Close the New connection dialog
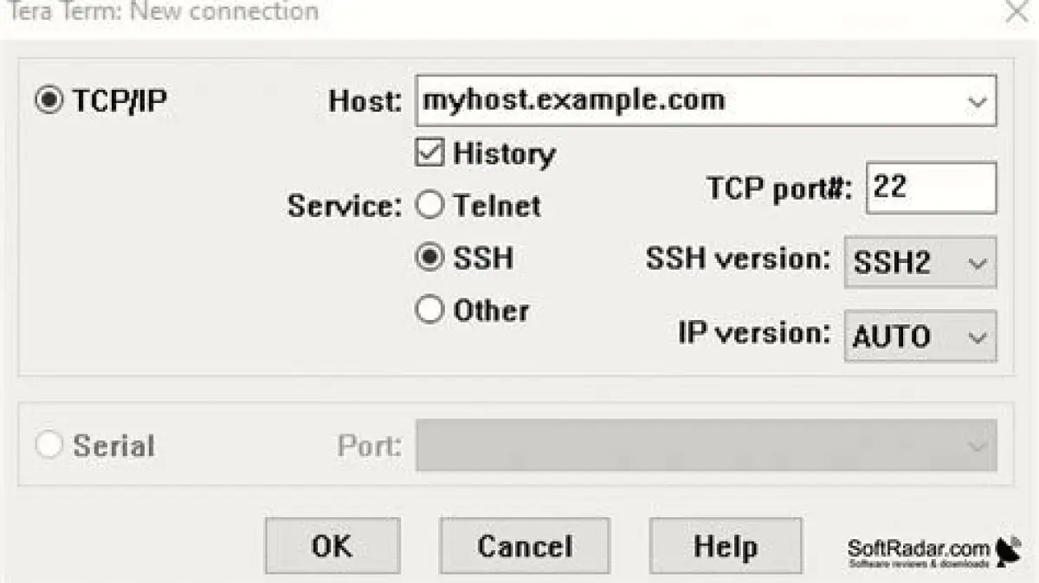This screenshot has width=1039, height=583. (x=1016, y=12)
